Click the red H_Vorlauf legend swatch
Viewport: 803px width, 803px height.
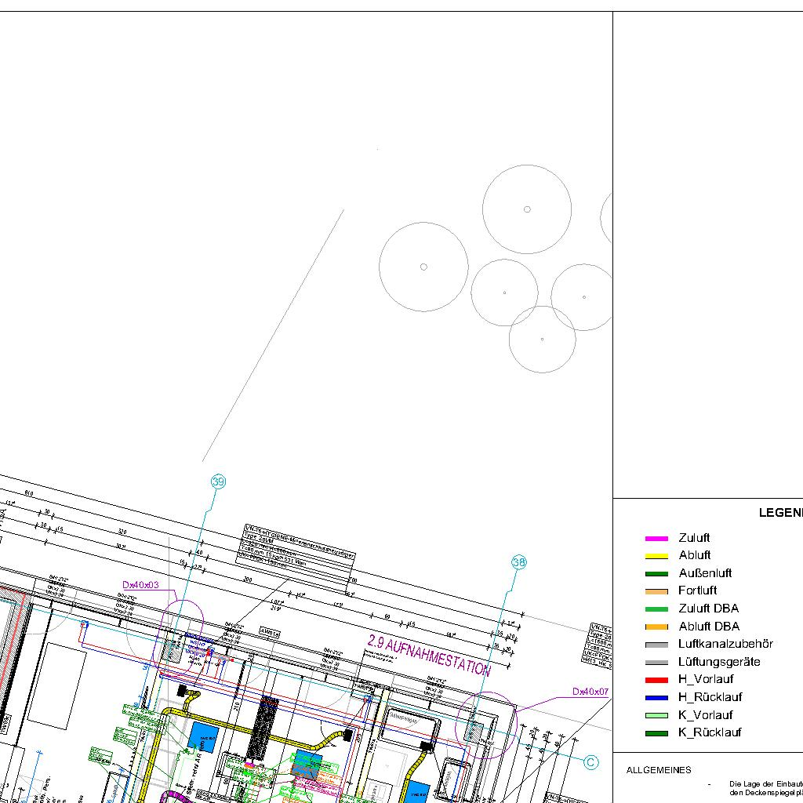[x=656, y=680]
